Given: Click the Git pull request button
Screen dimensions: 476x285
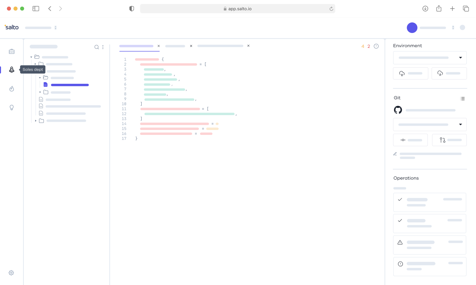Looking at the screenshot, I should tap(449, 140).
